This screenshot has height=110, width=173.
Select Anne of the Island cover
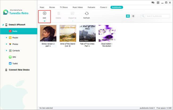pos(68,33)
